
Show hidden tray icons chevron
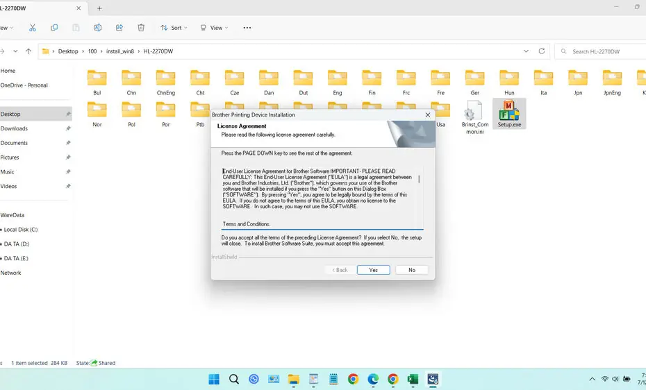592,379
